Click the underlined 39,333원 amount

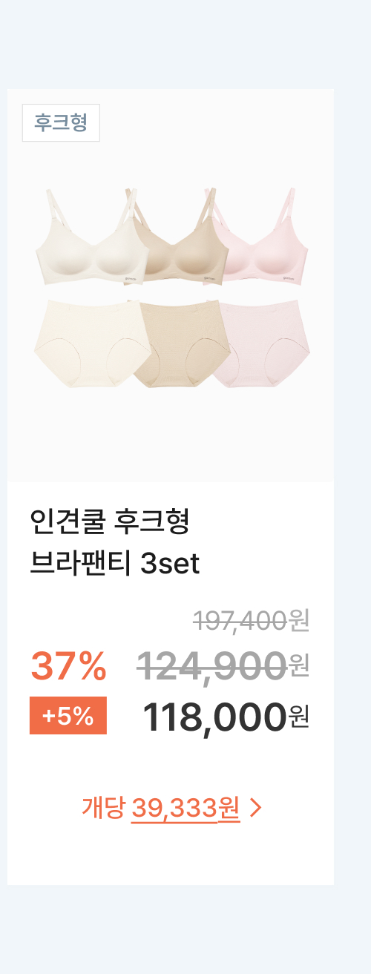pos(185,808)
